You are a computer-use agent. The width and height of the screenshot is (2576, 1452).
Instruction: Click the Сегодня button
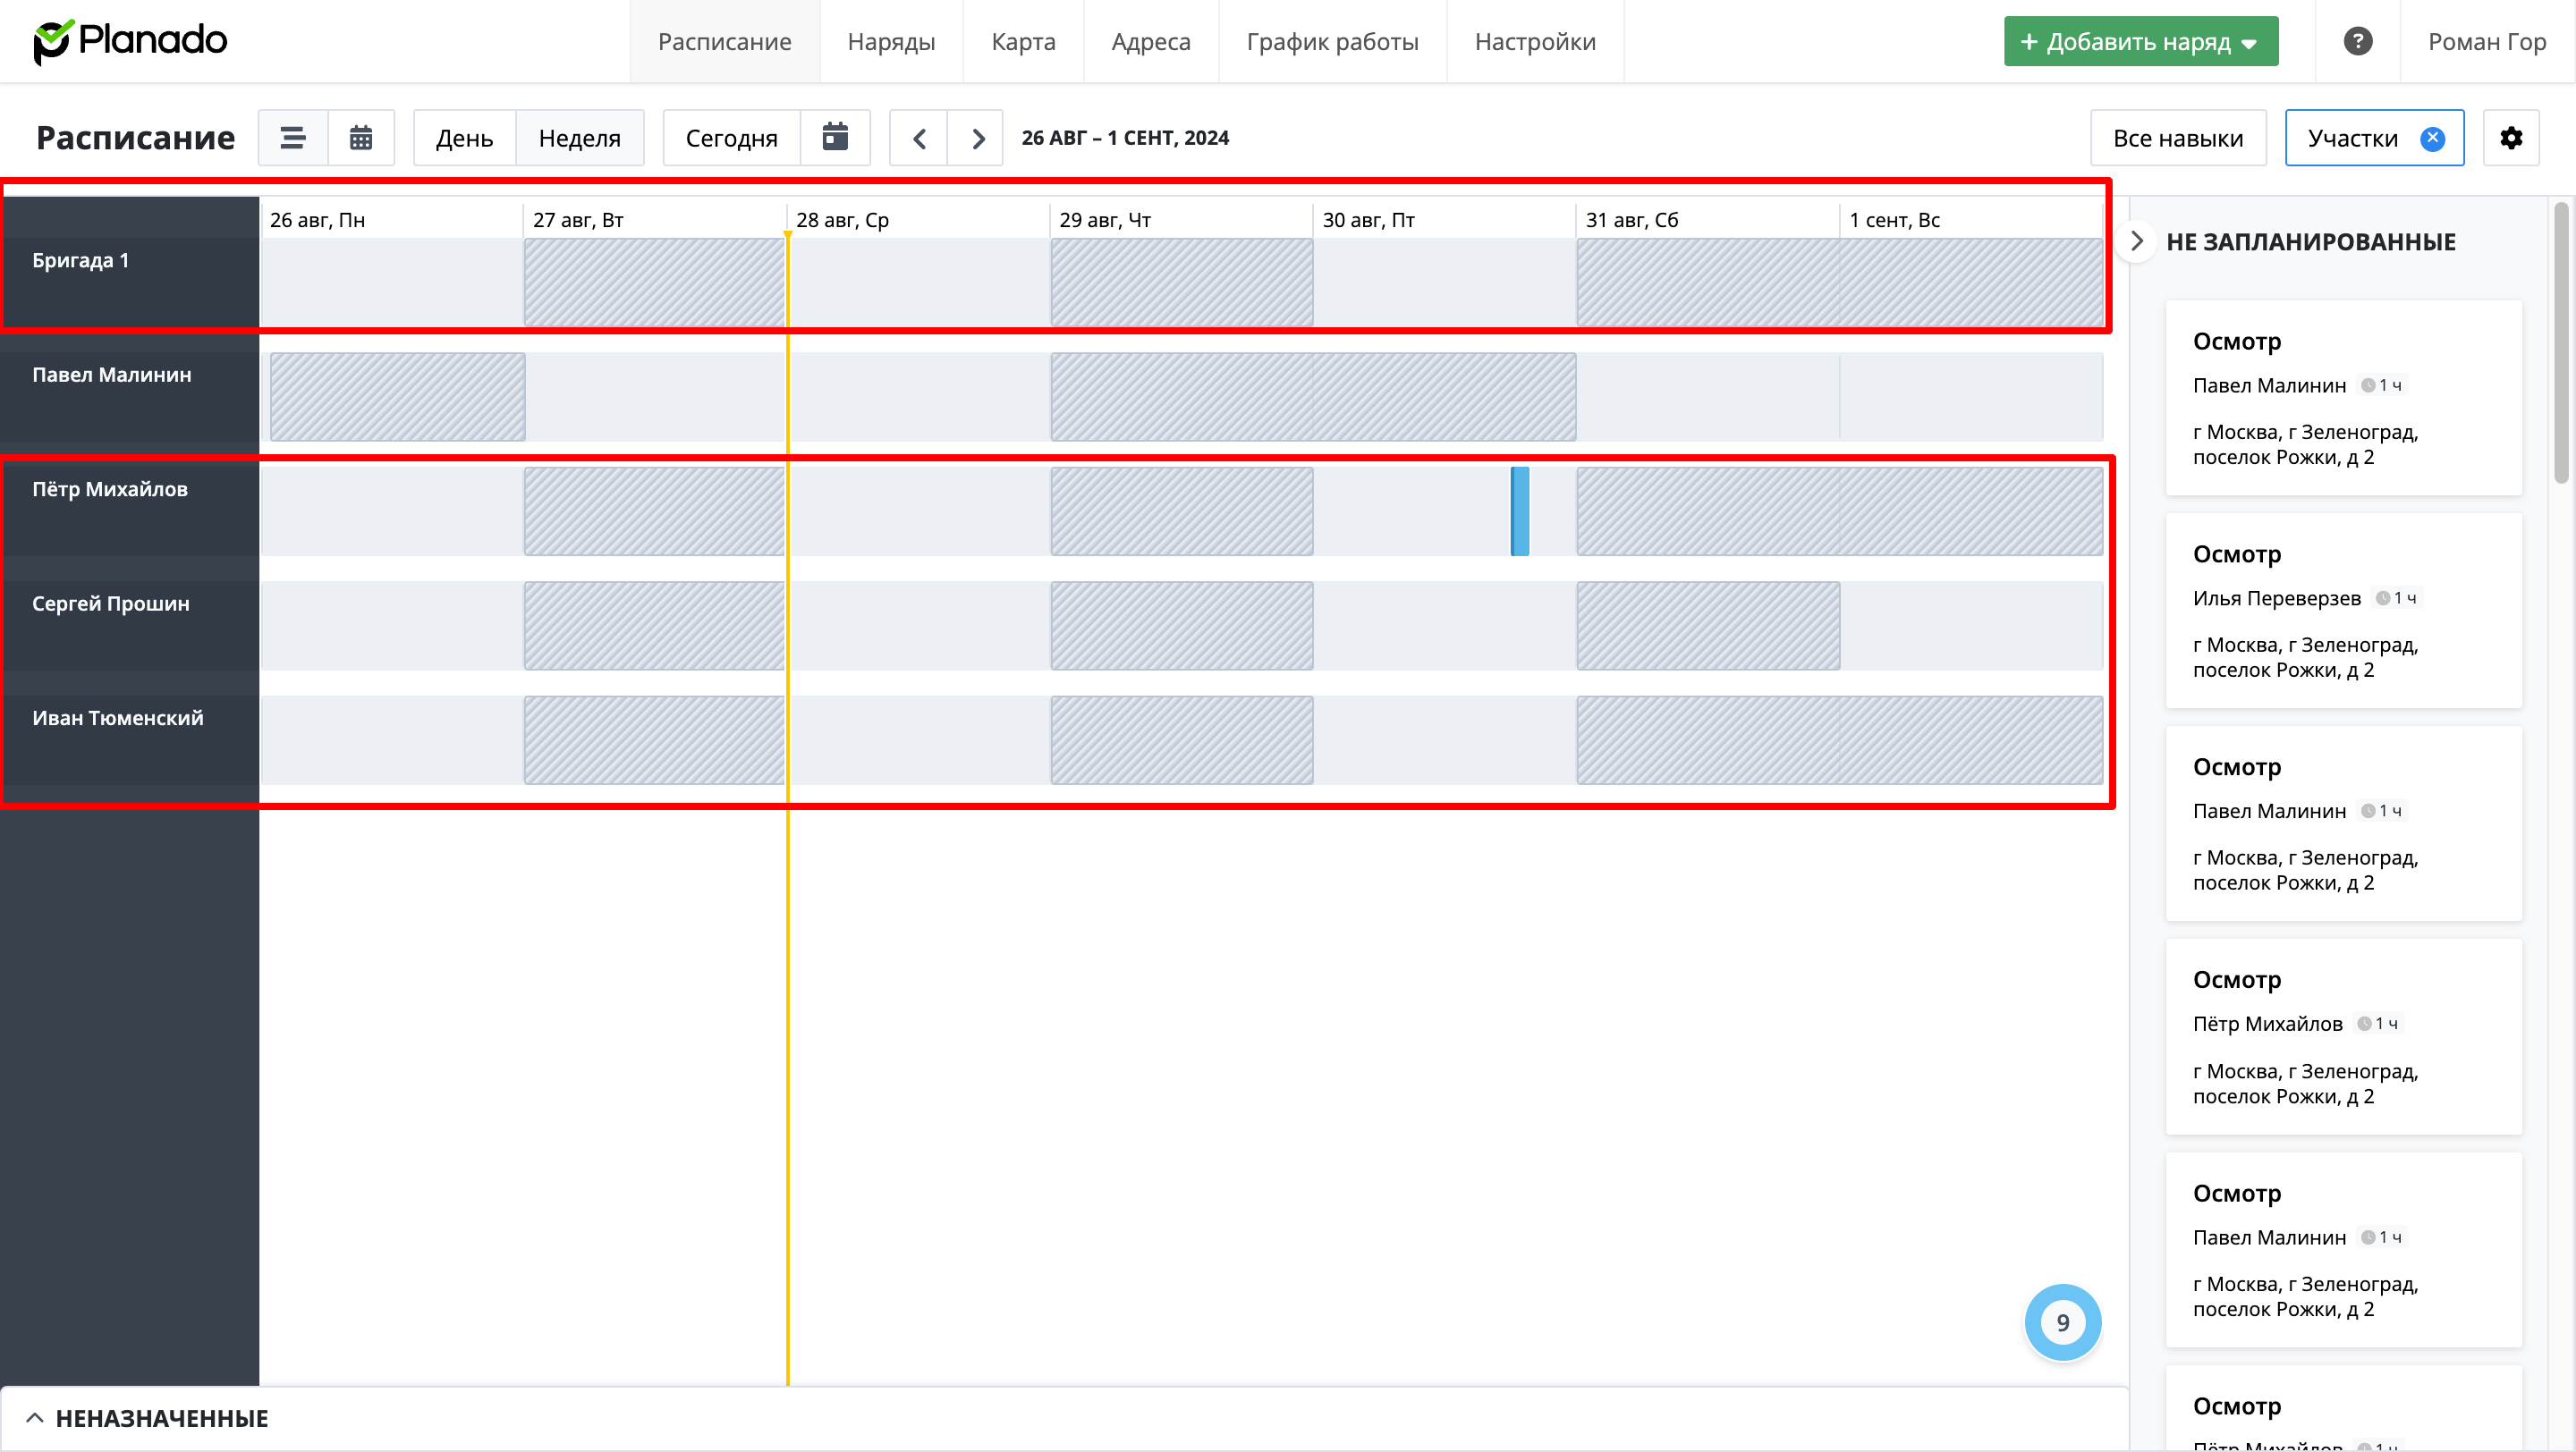731,138
